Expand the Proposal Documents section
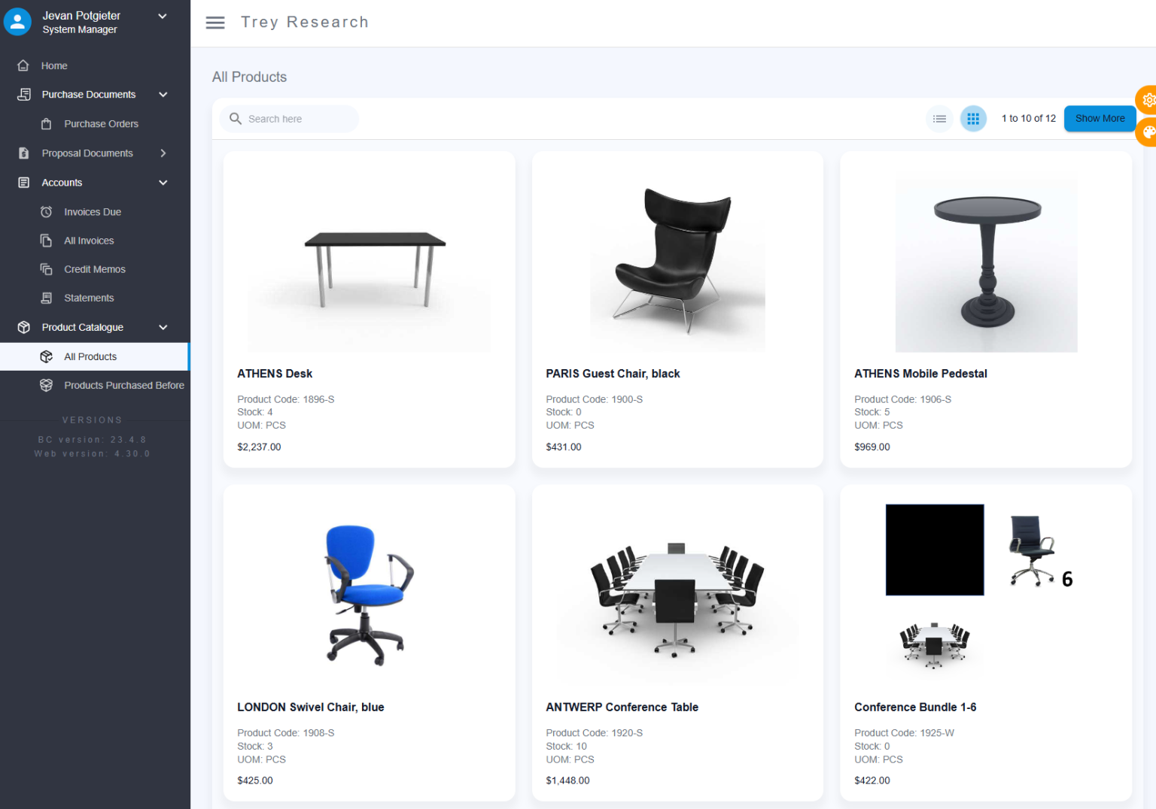Screen dimensions: 1156x809 [163, 153]
